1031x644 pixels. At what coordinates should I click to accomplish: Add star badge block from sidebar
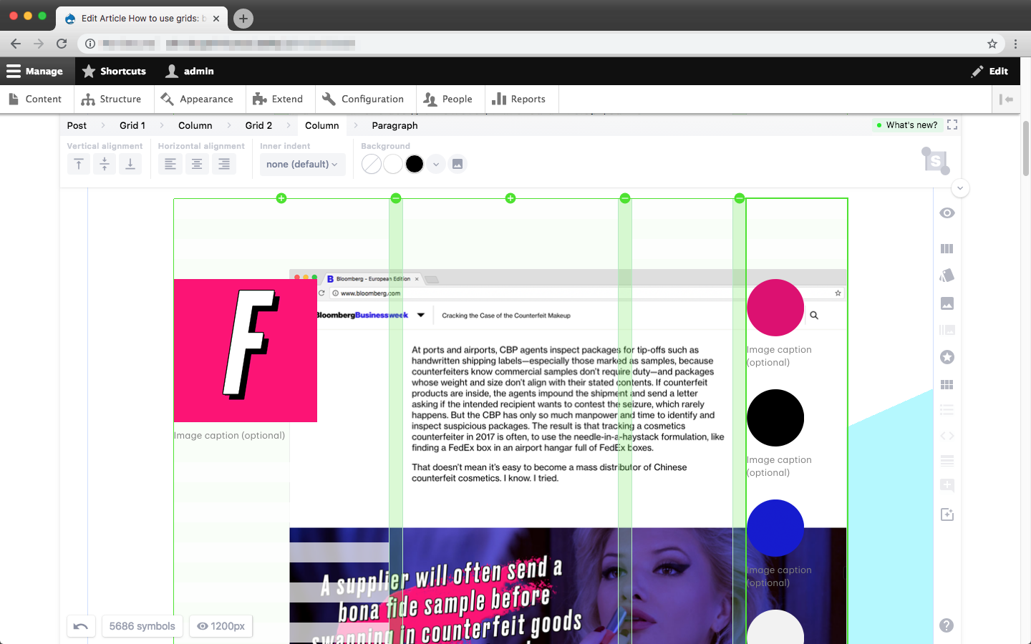coord(947,357)
